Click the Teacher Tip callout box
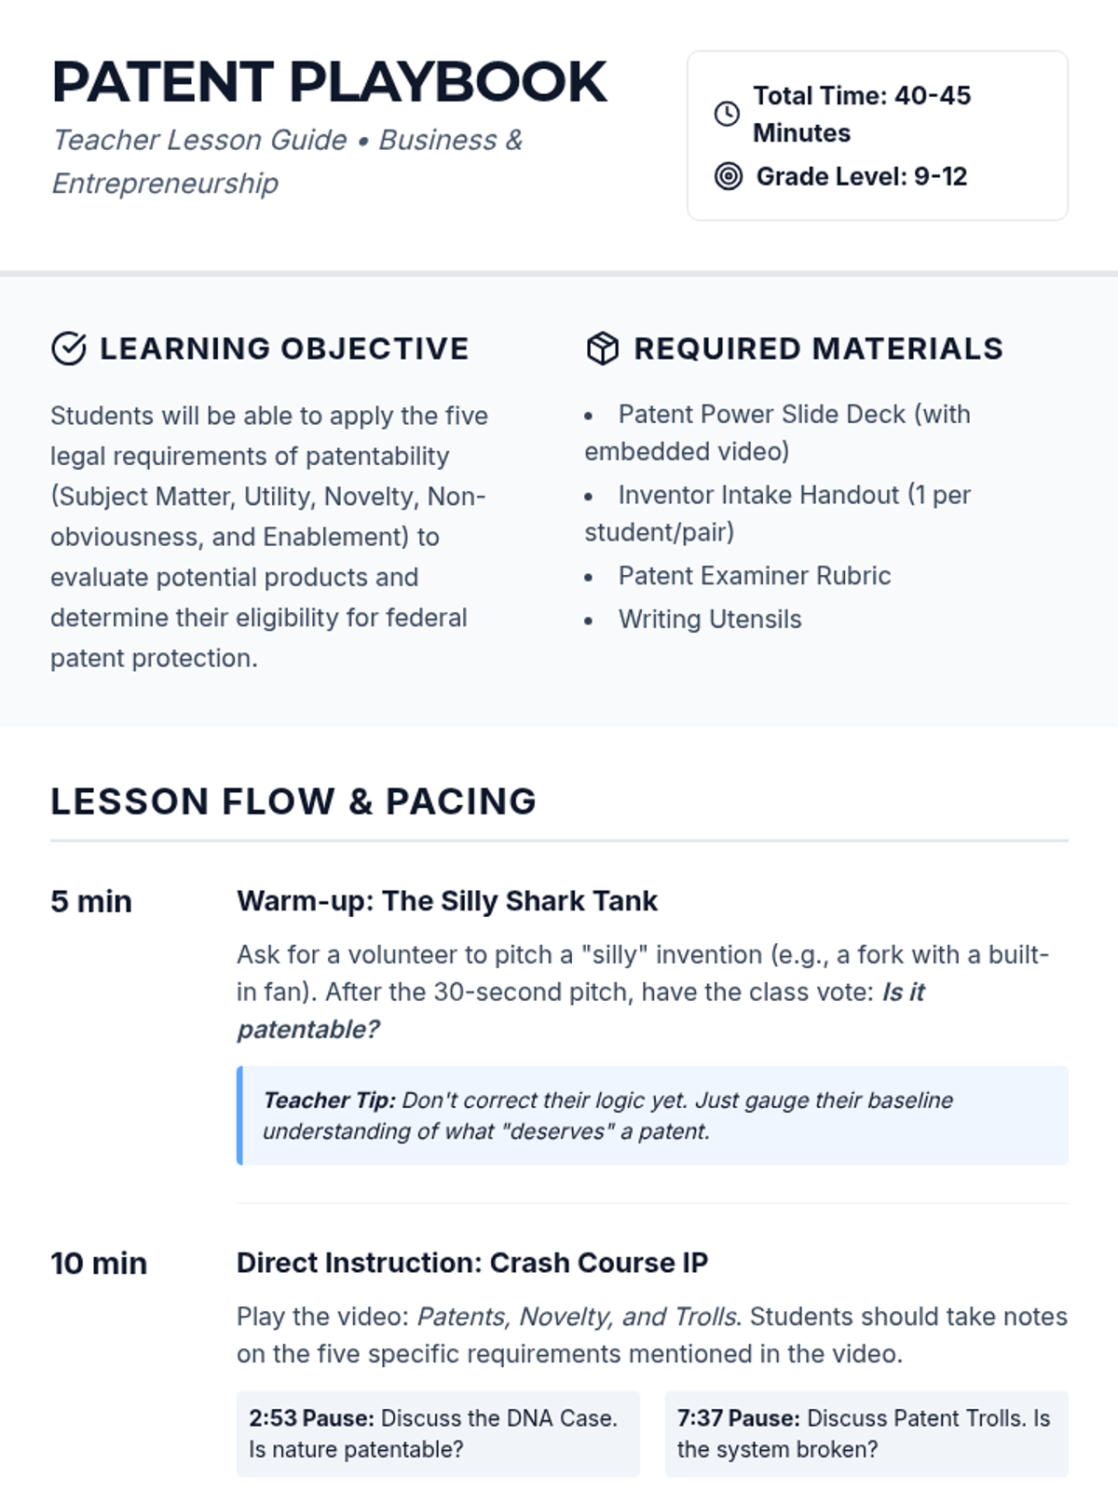Image resolution: width=1118 pixels, height=1491 pixels. click(x=652, y=1115)
